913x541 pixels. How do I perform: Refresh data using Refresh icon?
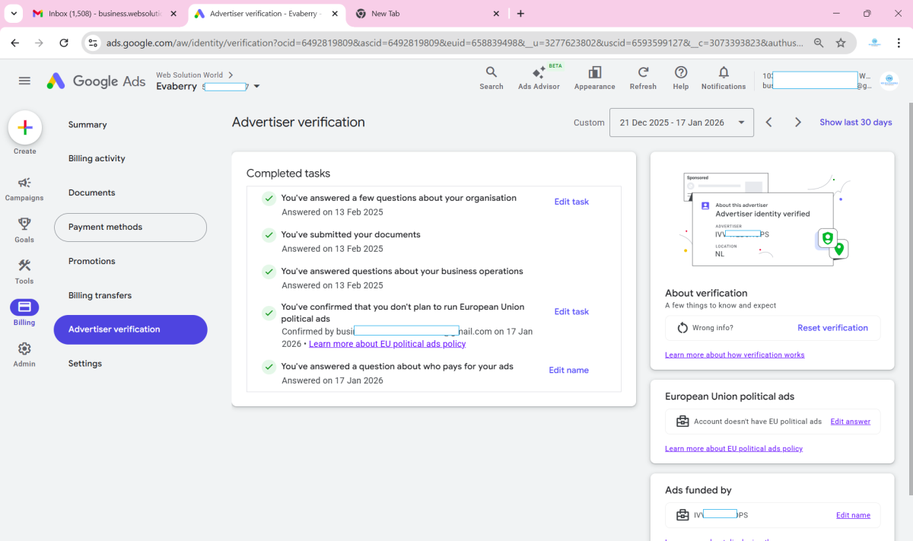click(x=643, y=77)
